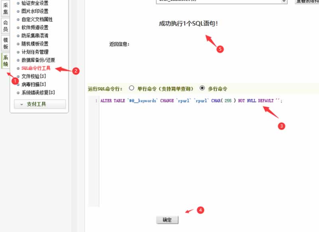Screen dimensions: 319x232
Task: Switch to the 模板 side tab
Action: click(x=6, y=43)
